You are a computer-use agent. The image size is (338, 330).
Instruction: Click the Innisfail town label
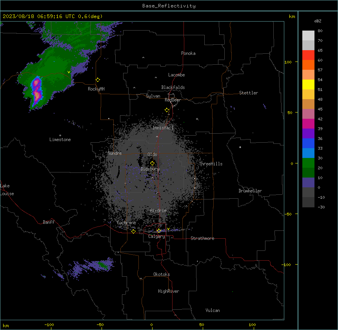(x=163, y=128)
